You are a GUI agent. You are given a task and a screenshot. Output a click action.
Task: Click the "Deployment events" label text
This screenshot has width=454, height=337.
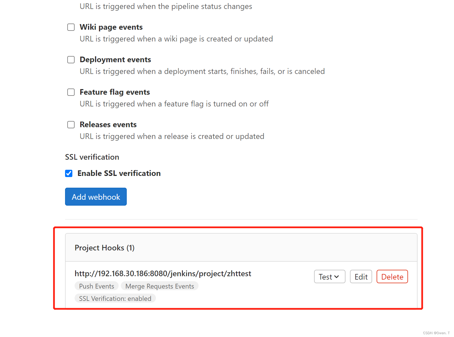point(115,60)
